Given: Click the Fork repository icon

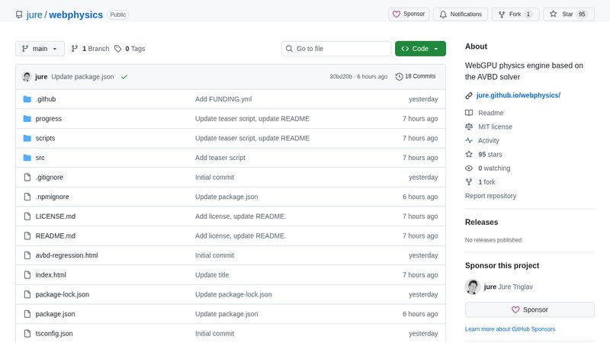Looking at the screenshot, I should coord(501,14).
